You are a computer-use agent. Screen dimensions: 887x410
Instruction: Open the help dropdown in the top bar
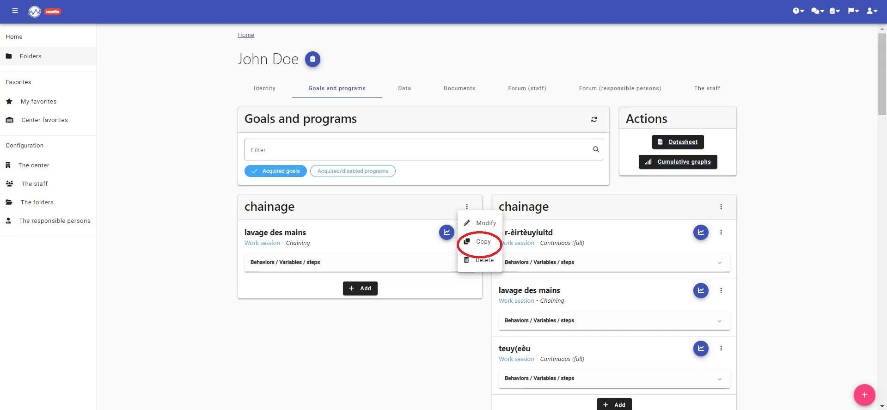(x=798, y=11)
